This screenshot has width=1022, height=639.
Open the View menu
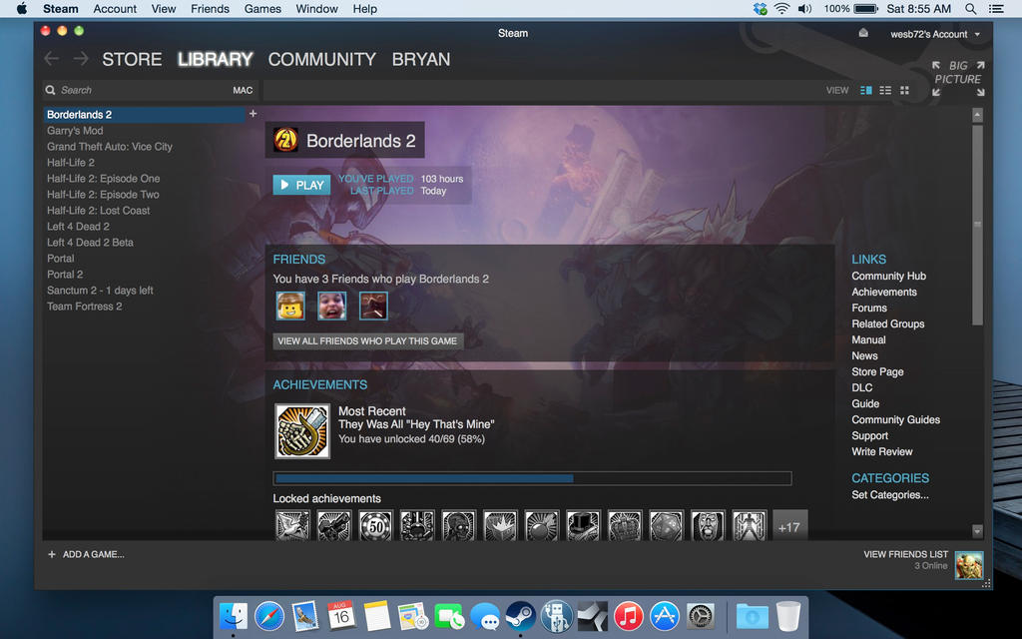coord(164,8)
